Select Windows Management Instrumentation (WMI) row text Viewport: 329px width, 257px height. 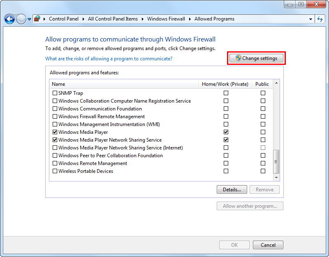[x=109, y=124]
